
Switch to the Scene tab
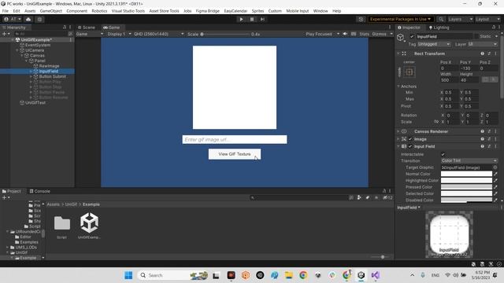(x=86, y=28)
